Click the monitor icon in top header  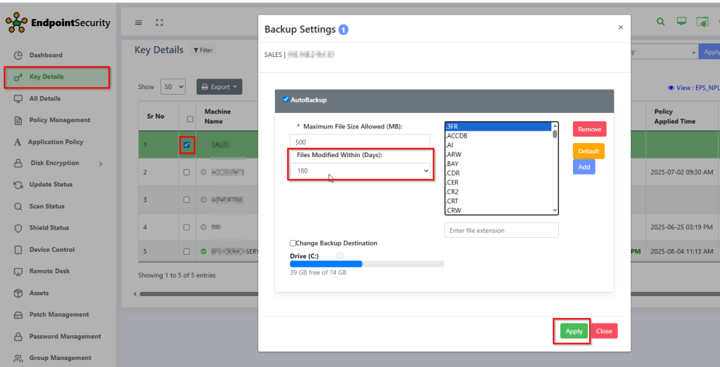681,22
